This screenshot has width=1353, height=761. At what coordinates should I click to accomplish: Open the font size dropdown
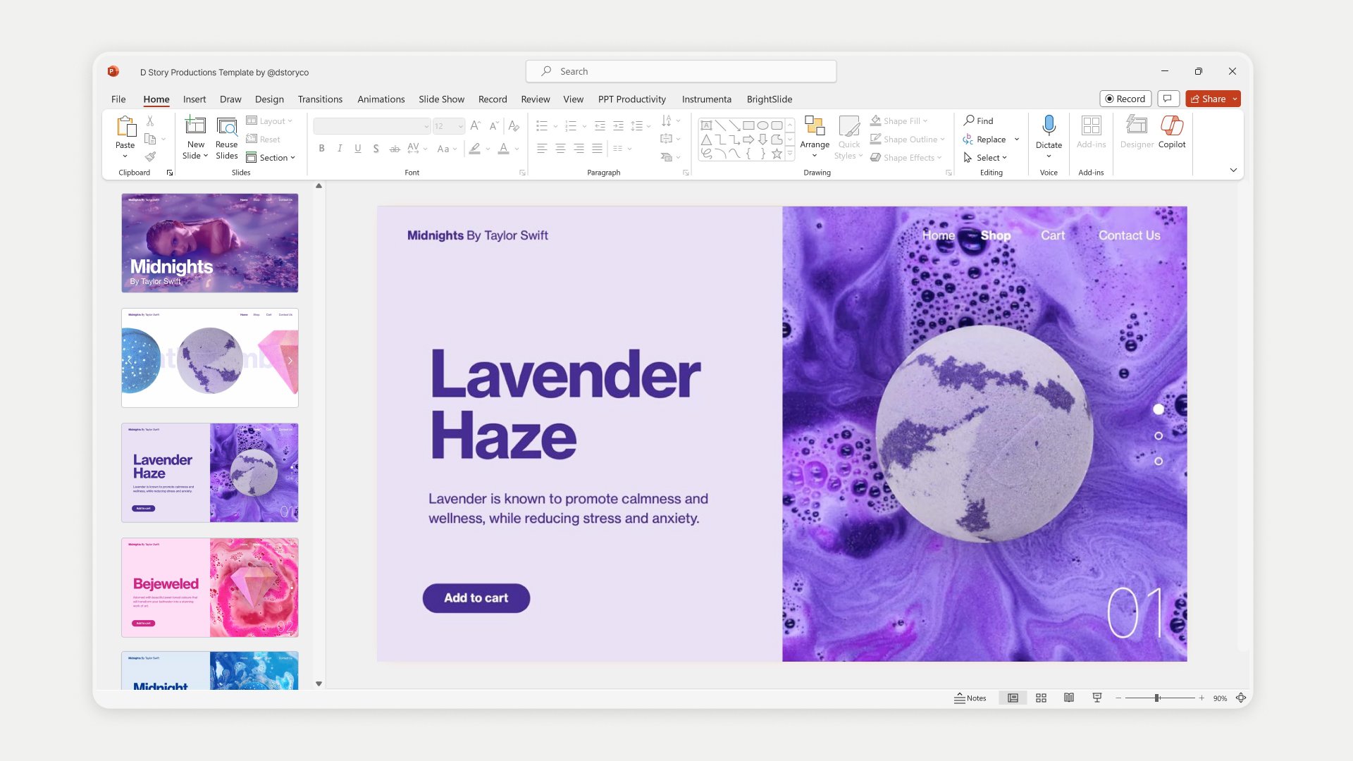[460, 126]
